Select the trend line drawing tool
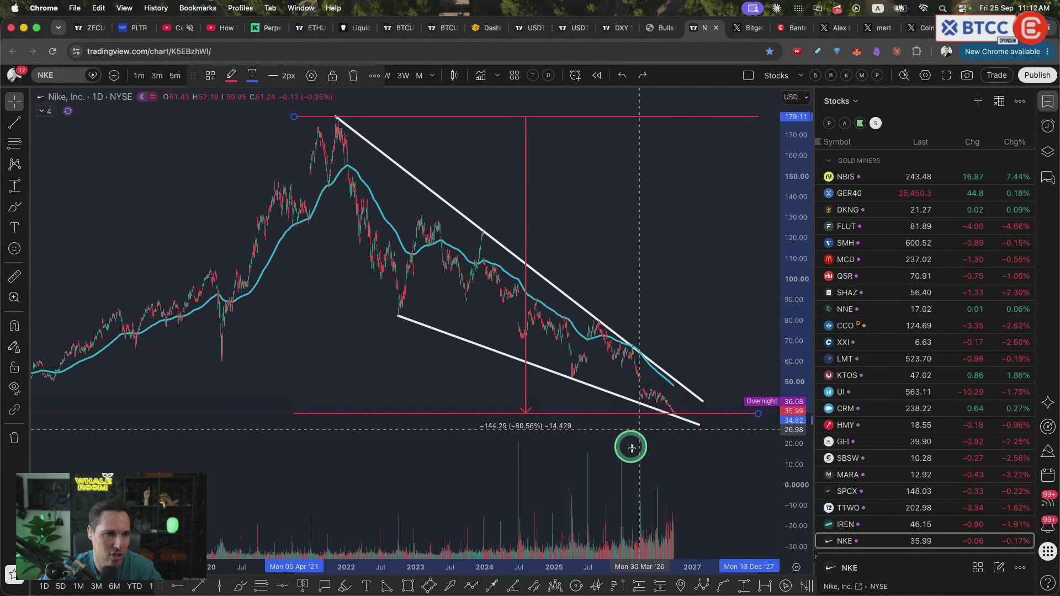This screenshot has height=596, width=1060. tap(15, 123)
